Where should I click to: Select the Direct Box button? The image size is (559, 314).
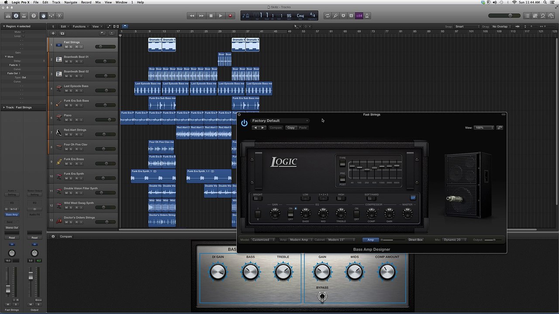(415, 240)
